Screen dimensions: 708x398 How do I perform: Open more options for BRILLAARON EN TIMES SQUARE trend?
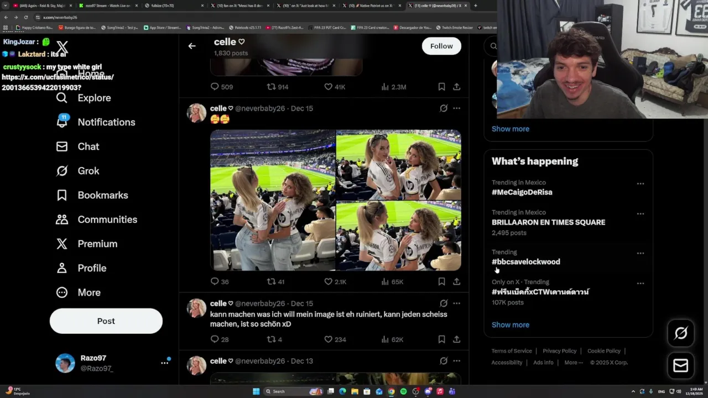coord(641,213)
